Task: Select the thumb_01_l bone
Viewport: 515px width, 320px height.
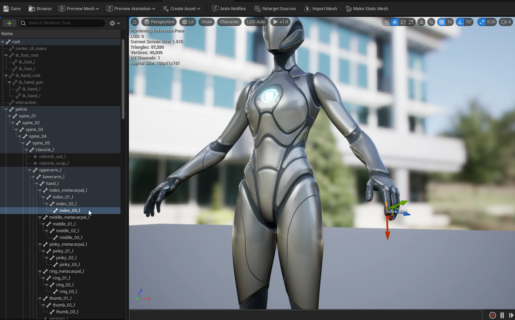Action: click(x=60, y=298)
